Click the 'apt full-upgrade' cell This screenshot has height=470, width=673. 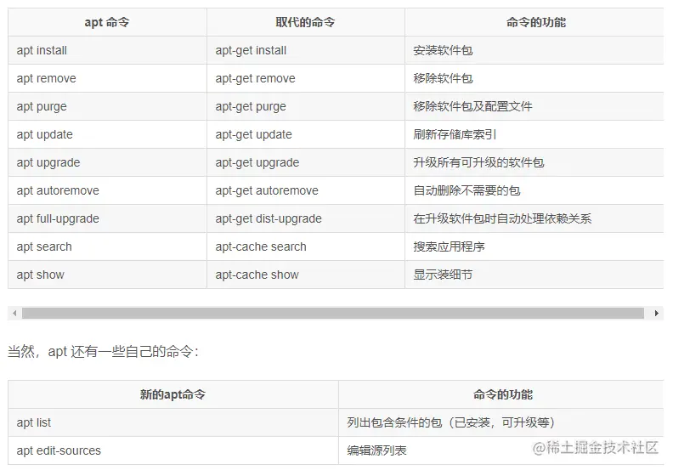[107, 218]
